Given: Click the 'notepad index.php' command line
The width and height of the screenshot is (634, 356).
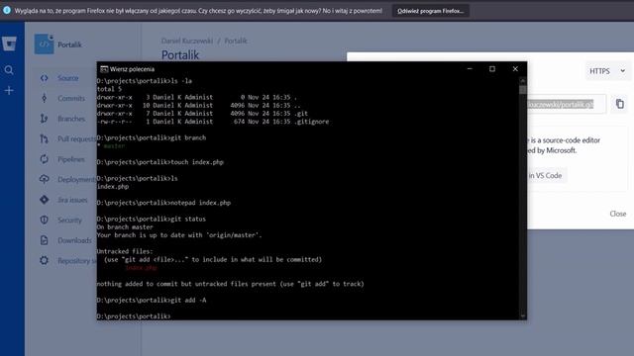Looking at the screenshot, I should click(163, 203).
